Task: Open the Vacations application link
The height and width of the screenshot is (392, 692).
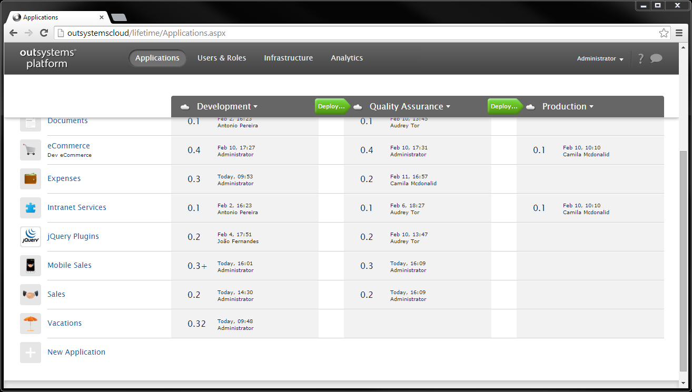Action: tap(65, 323)
